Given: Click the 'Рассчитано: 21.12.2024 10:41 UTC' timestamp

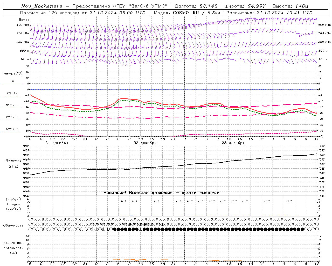Looking at the screenshot, I should [269, 13].
